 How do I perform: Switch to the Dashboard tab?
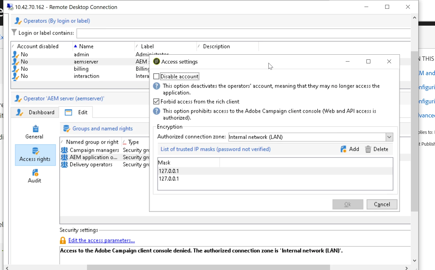click(35, 112)
